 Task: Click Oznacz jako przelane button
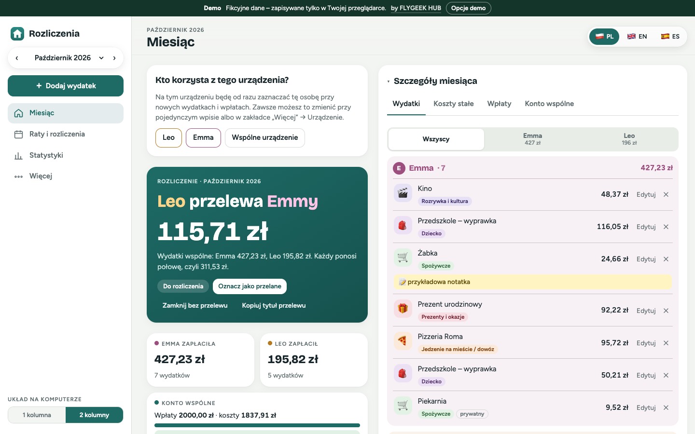click(x=250, y=286)
